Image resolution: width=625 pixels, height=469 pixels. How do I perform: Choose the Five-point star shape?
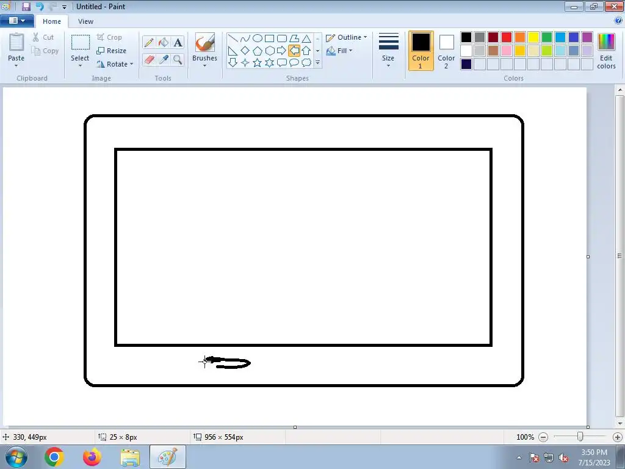click(x=258, y=63)
